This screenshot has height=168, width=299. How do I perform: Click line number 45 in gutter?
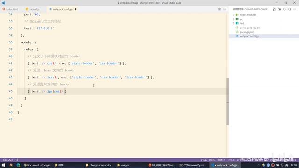[x=10, y=91]
